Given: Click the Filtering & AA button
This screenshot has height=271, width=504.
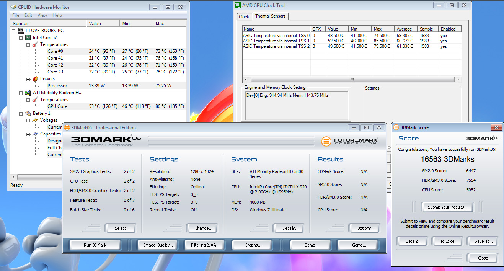Looking at the screenshot, I should coord(205,245).
